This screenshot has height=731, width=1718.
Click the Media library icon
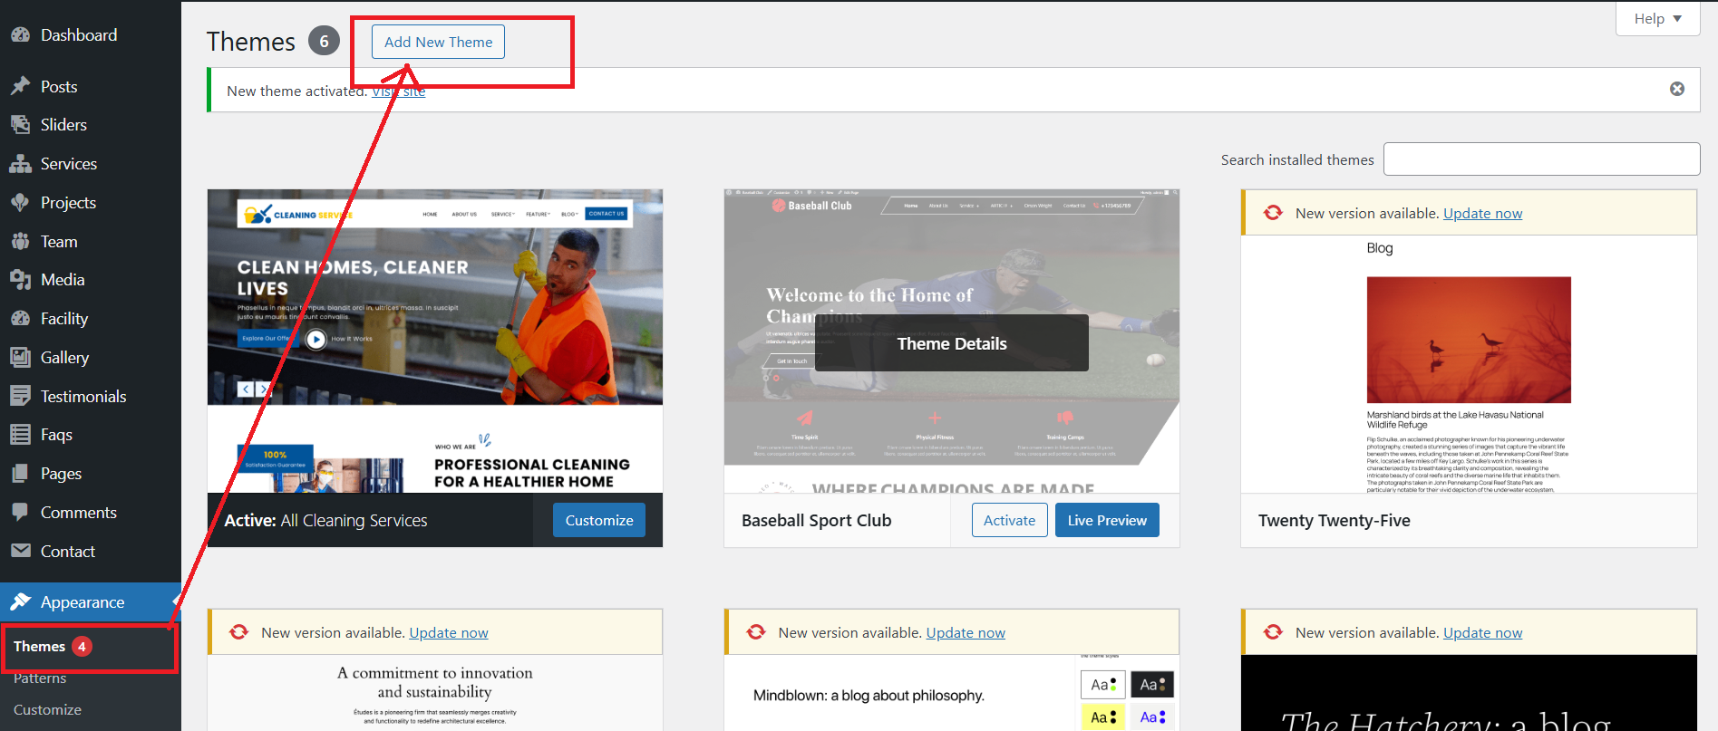[x=20, y=280]
